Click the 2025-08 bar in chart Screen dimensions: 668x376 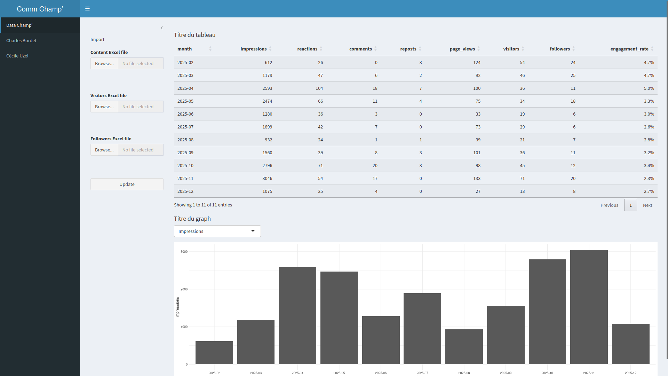[x=464, y=346]
